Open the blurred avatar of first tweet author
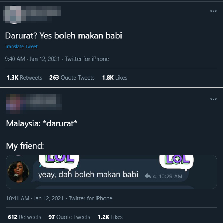 tap(13, 14)
